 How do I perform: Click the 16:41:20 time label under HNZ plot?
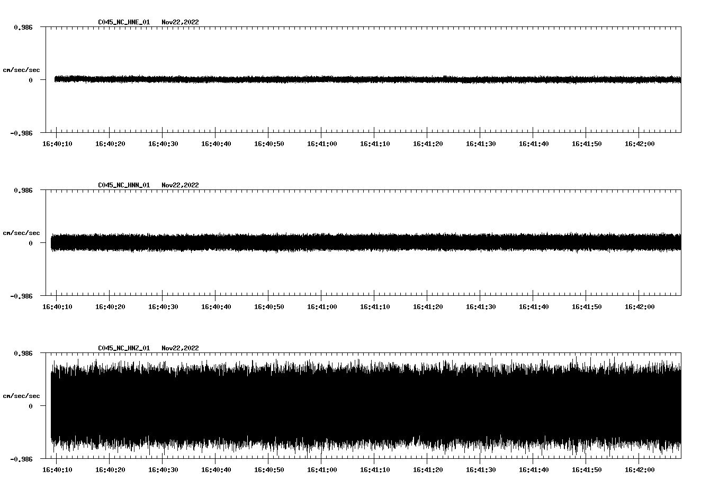(x=428, y=470)
